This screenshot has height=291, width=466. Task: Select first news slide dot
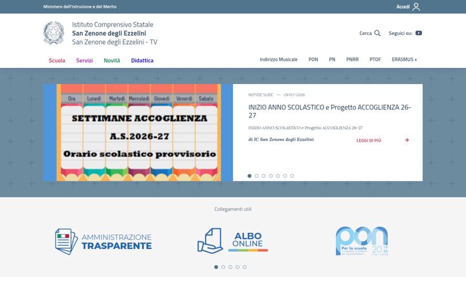[249, 176]
